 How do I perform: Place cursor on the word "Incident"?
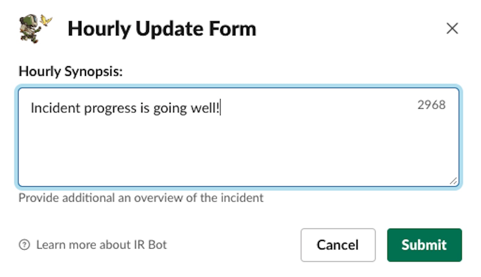pos(55,108)
